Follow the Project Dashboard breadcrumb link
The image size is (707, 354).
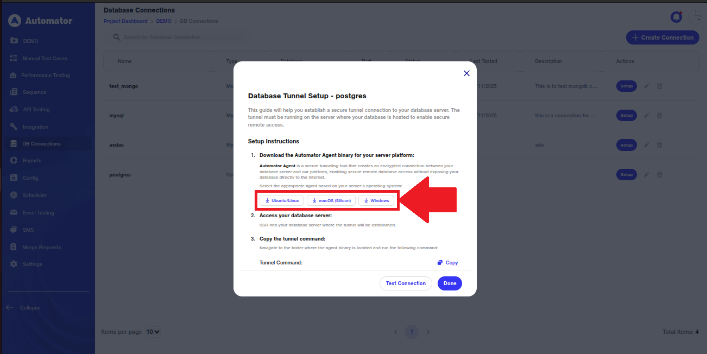pos(125,21)
